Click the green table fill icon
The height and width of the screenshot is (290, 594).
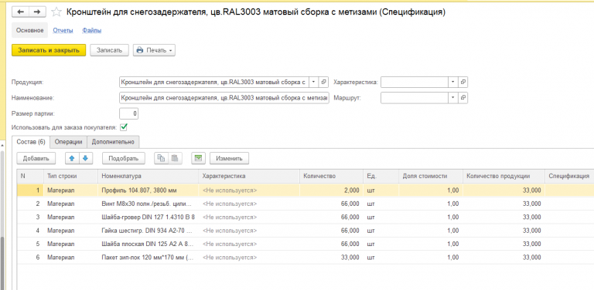click(198, 159)
